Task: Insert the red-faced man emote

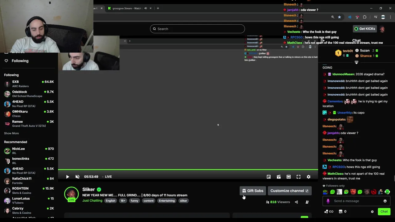Action: tap(353, 192)
